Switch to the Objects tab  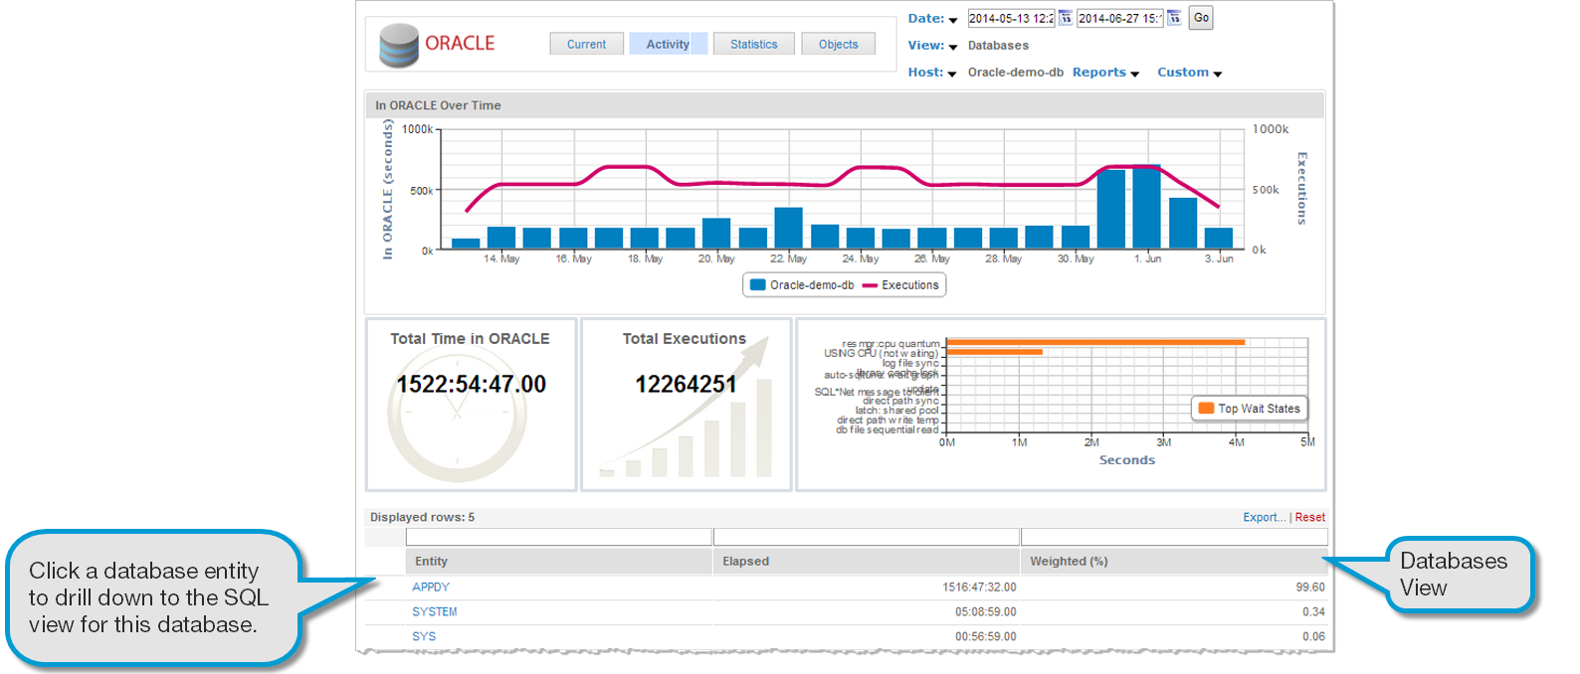click(x=838, y=44)
